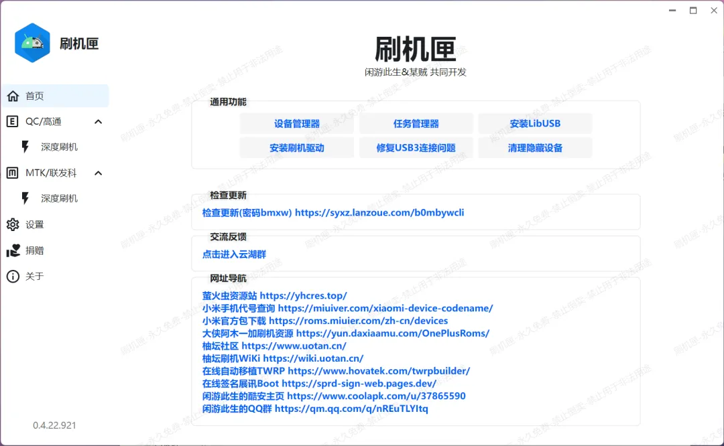The width and height of the screenshot is (724, 446).
Task: Click the 清理隐藏设备 button
Action: (535, 148)
